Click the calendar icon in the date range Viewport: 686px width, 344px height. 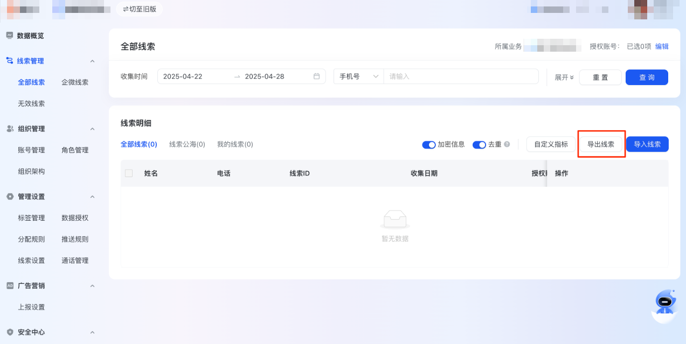pyautogui.click(x=317, y=76)
